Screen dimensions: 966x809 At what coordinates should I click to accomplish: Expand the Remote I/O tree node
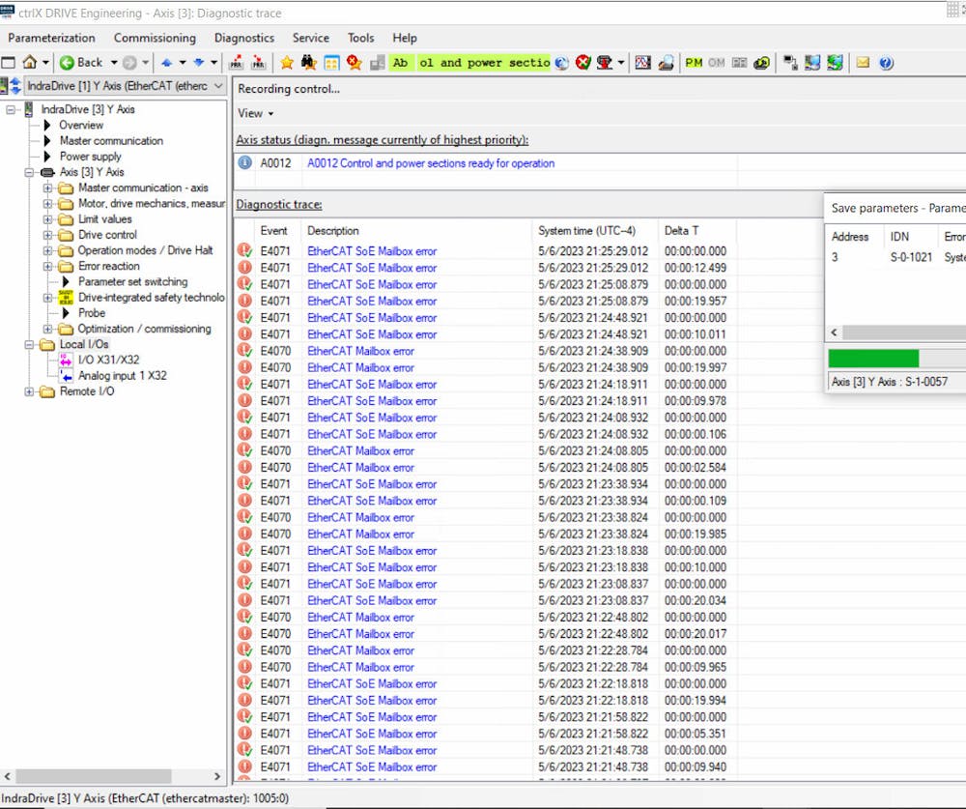pyautogui.click(x=30, y=391)
